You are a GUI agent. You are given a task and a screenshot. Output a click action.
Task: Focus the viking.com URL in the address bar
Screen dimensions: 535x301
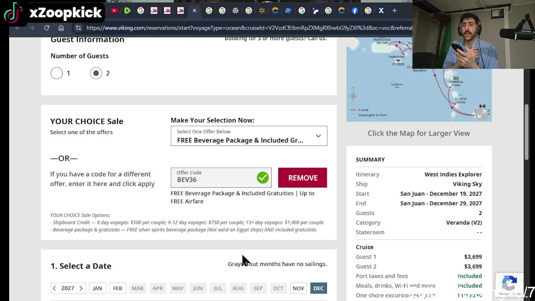249,28
